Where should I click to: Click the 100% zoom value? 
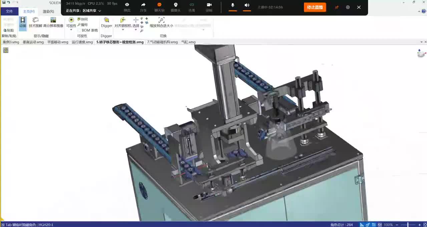tap(388, 225)
